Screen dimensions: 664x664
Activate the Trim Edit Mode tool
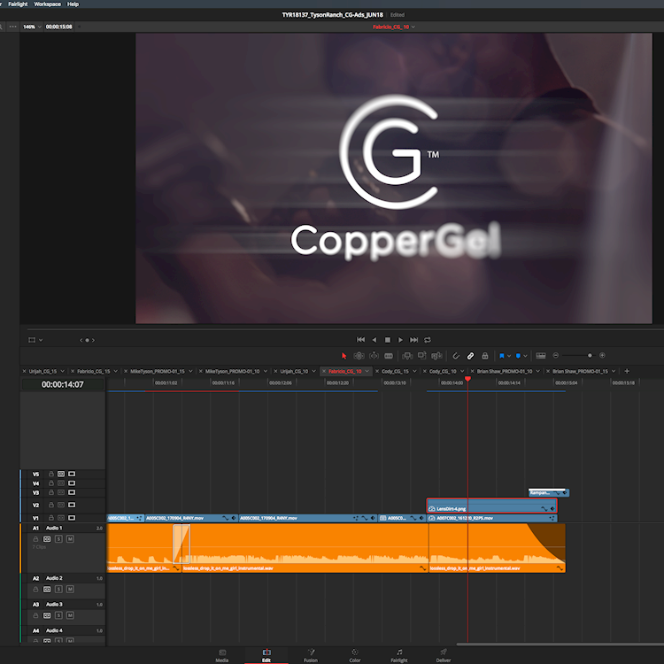359,356
